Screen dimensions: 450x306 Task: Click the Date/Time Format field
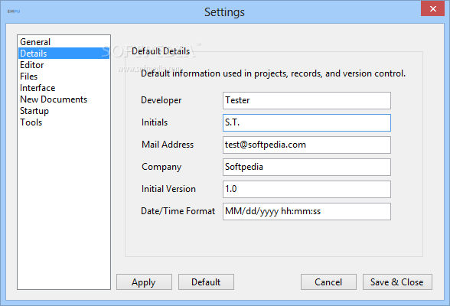pyautogui.click(x=306, y=211)
